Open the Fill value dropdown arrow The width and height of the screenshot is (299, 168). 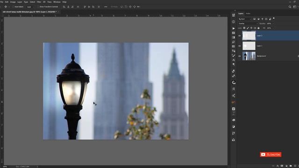pos(273,28)
